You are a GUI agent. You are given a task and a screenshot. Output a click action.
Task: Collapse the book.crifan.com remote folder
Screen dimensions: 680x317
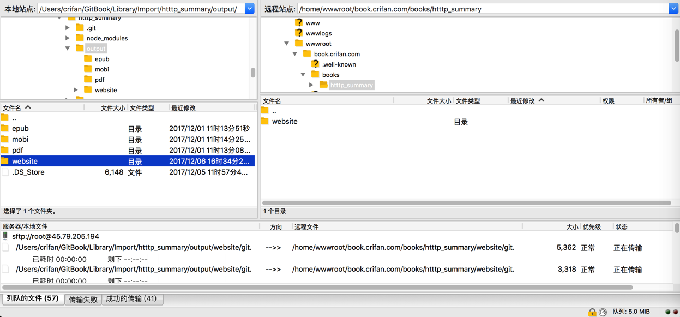pyautogui.click(x=295, y=54)
